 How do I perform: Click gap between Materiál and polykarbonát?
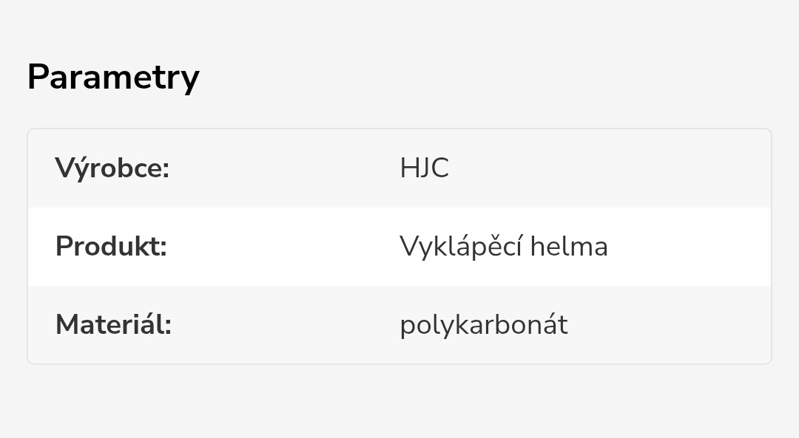point(285,324)
